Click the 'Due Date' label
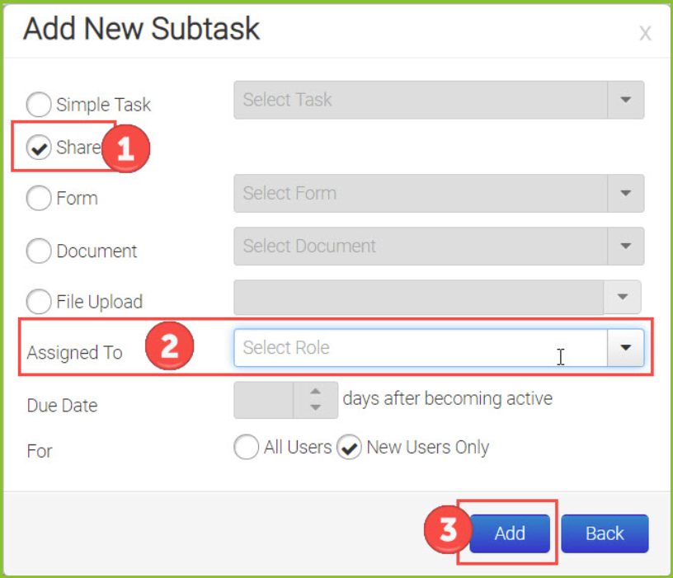The width and height of the screenshot is (673, 578). coord(62,406)
